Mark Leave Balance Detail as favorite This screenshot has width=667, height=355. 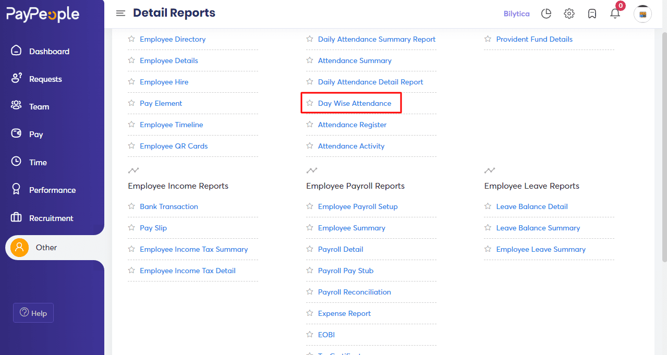click(488, 206)
